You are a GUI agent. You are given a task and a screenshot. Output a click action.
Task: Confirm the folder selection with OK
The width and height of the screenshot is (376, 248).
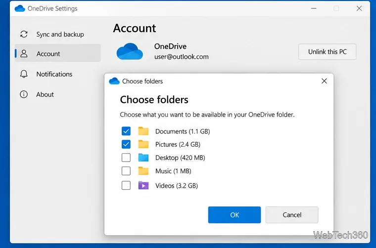235,215
